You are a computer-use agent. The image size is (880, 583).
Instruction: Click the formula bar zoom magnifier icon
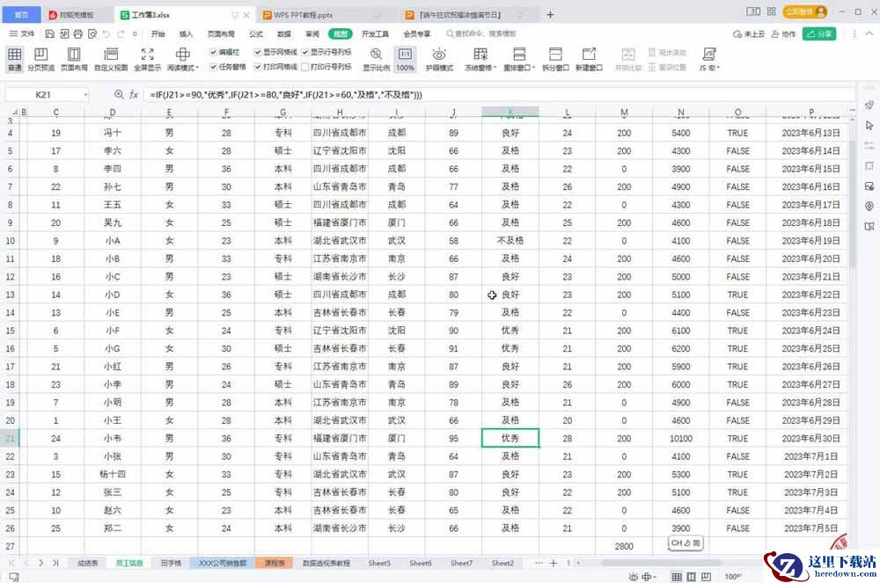119,95
